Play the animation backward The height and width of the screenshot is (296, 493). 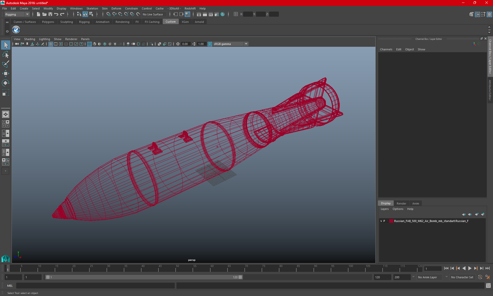(464, 268)
